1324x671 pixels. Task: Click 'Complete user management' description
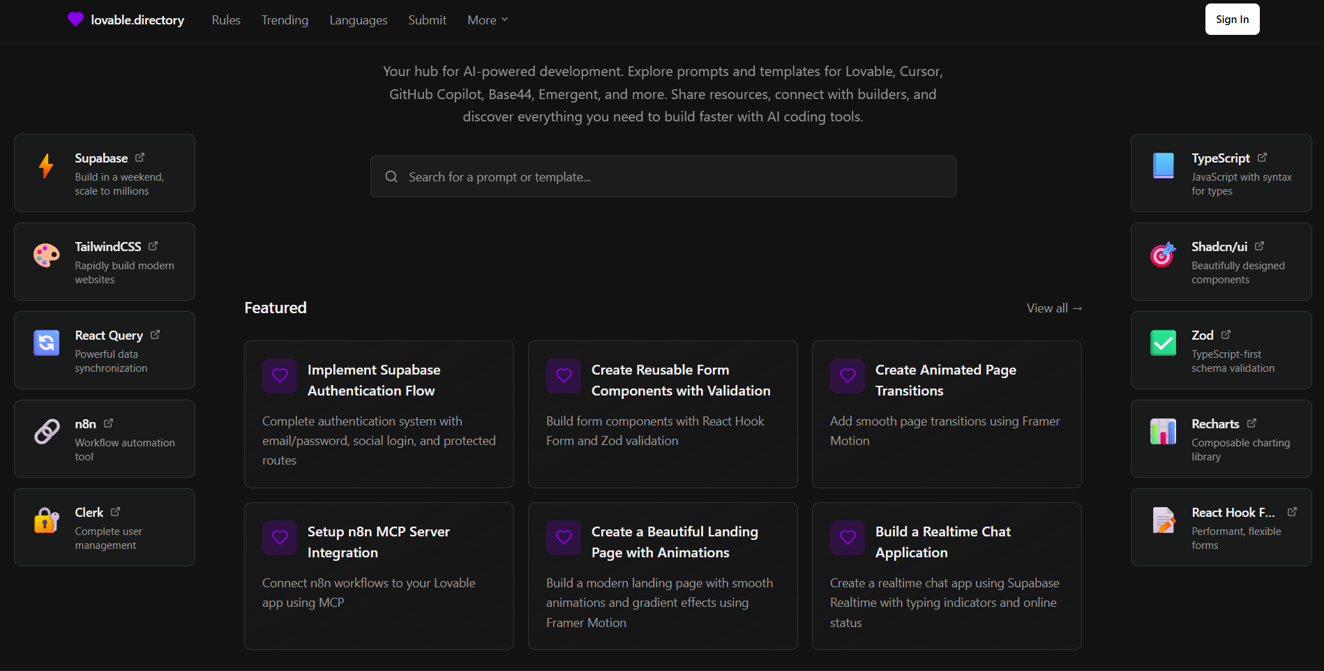coord(108,538)
